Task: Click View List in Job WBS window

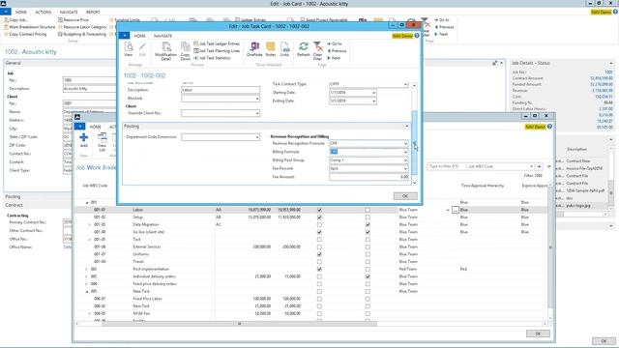Action: click(103, 142)
